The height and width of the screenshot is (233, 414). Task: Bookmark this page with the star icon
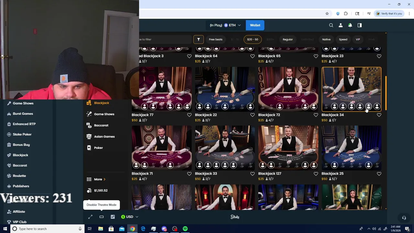click(327, 14)
